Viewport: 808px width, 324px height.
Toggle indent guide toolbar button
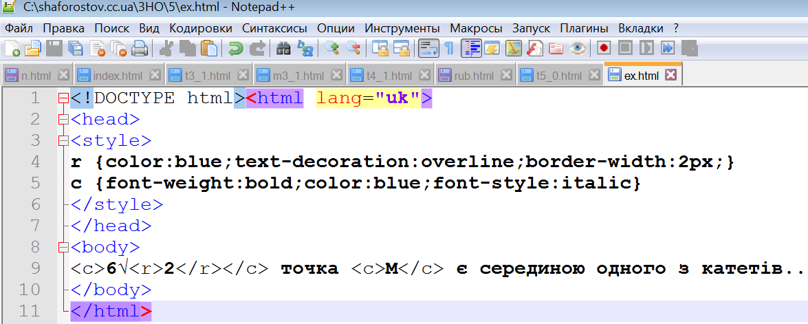point(471,48)
